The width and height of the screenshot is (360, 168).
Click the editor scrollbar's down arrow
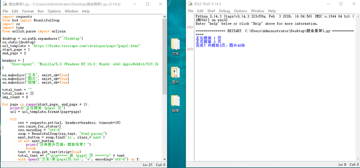point(164,159)
